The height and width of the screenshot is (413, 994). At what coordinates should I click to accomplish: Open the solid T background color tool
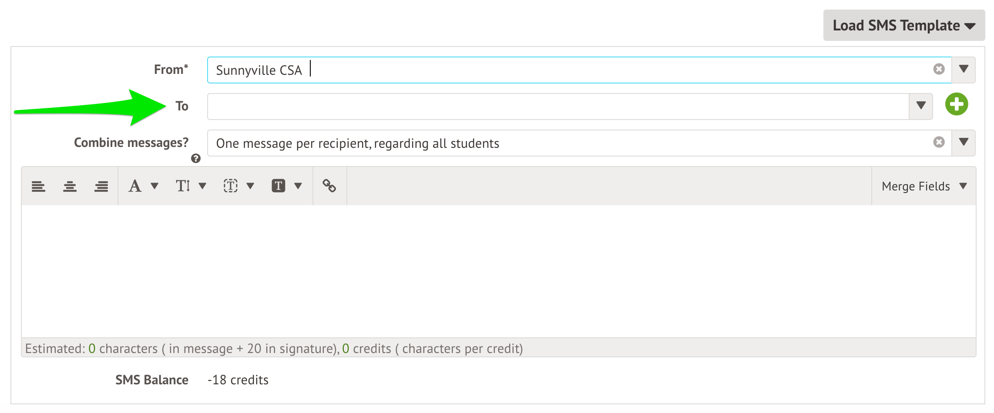coord(279,186)
